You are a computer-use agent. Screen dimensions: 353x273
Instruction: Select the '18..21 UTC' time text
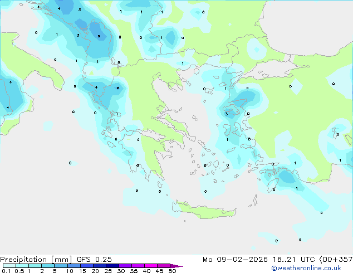[294, 260]
